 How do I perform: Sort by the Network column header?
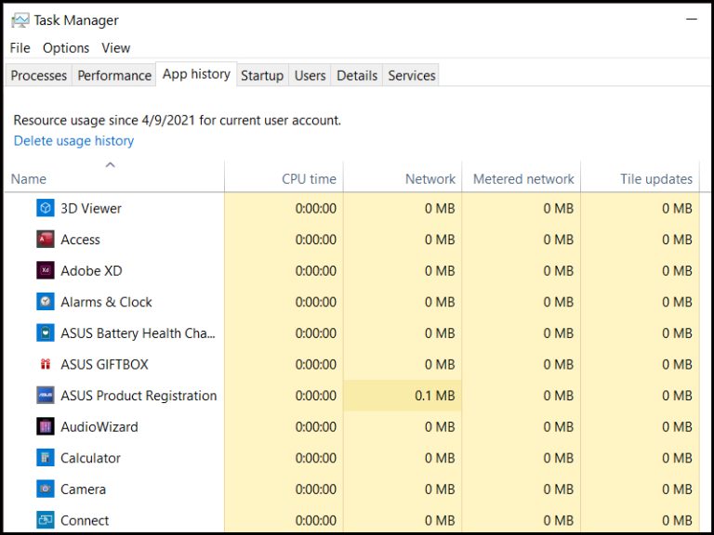click(403, 178)
